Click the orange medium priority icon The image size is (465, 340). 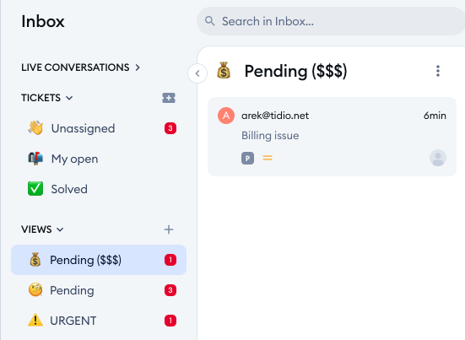point(268,158)
